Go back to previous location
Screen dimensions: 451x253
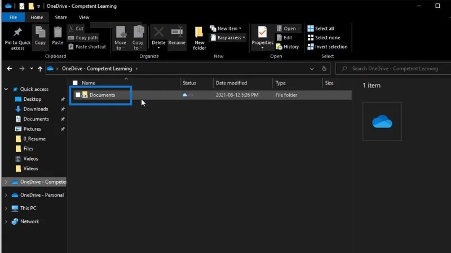point(10,69)
